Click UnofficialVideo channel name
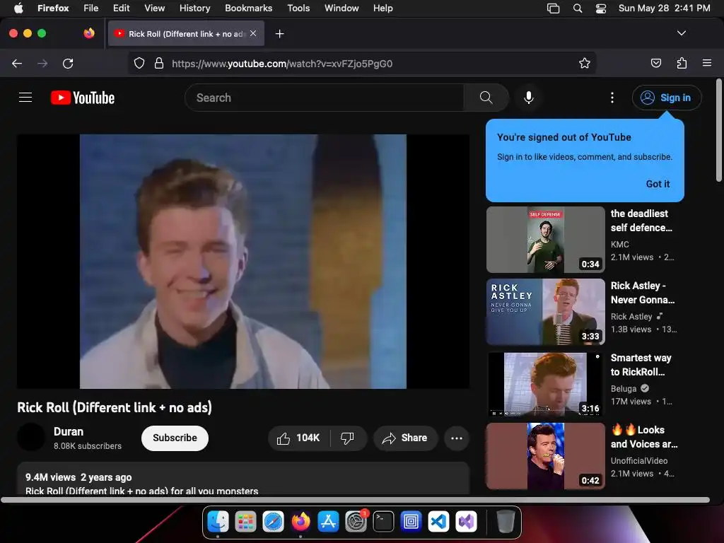The image size is (724, 543). tap(639, 460)
